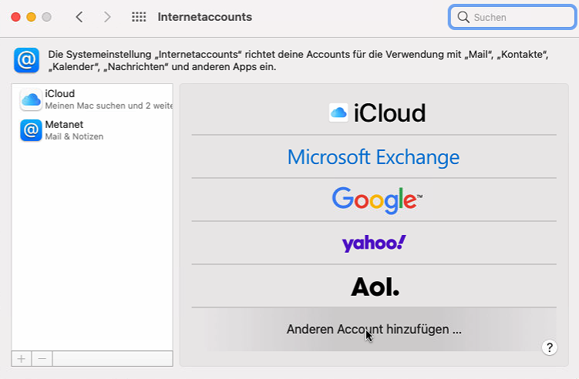The height and width of the screenshot is (379, 579).
Task: Go back to the previous settings pane
Action: (x=79, y=17)
